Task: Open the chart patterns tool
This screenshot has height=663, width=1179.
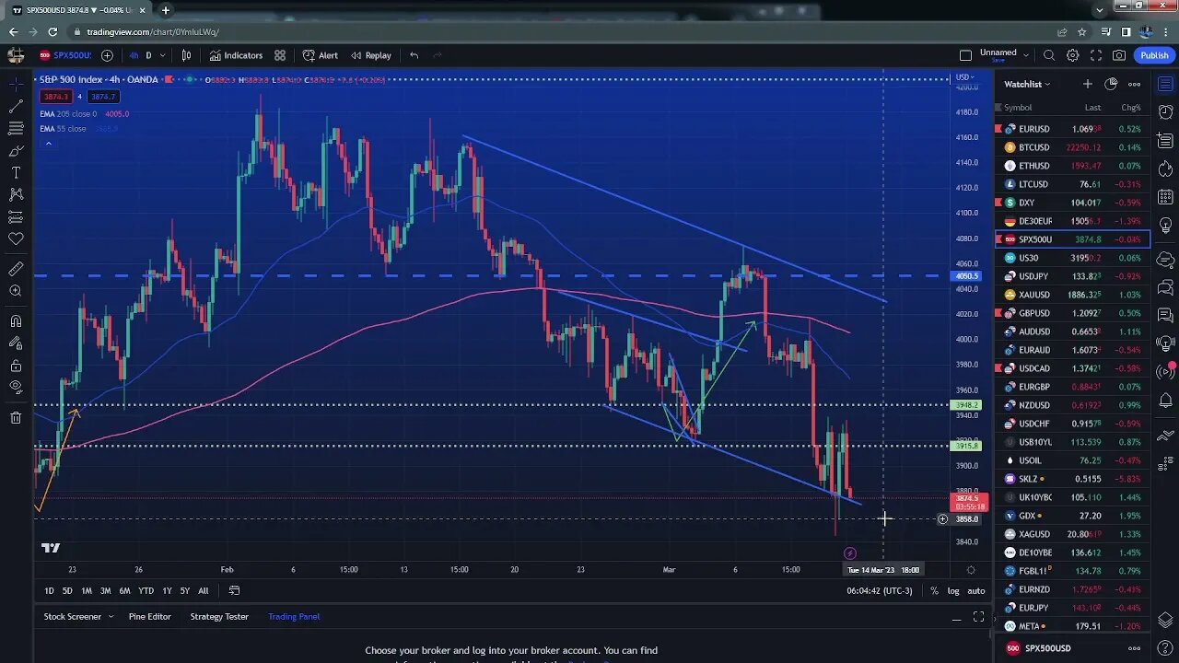Action: (16, 194)
